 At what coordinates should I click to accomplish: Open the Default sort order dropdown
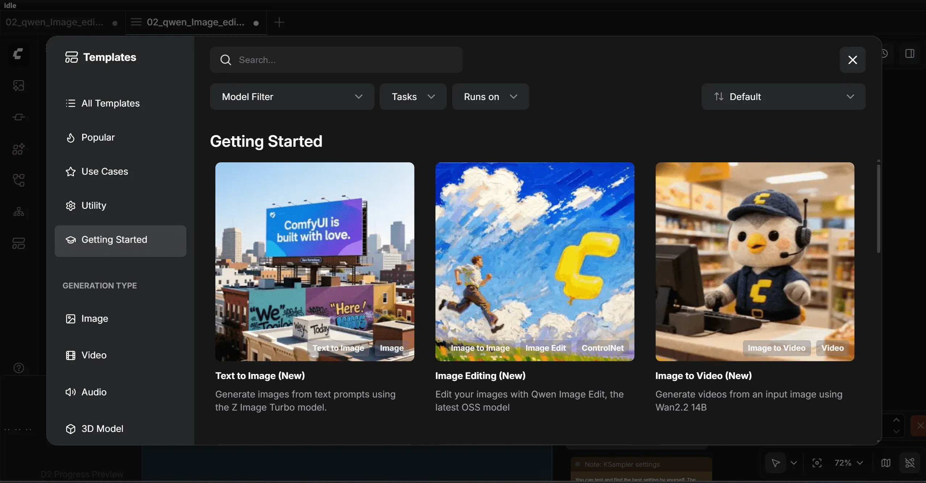pos(783,97)
